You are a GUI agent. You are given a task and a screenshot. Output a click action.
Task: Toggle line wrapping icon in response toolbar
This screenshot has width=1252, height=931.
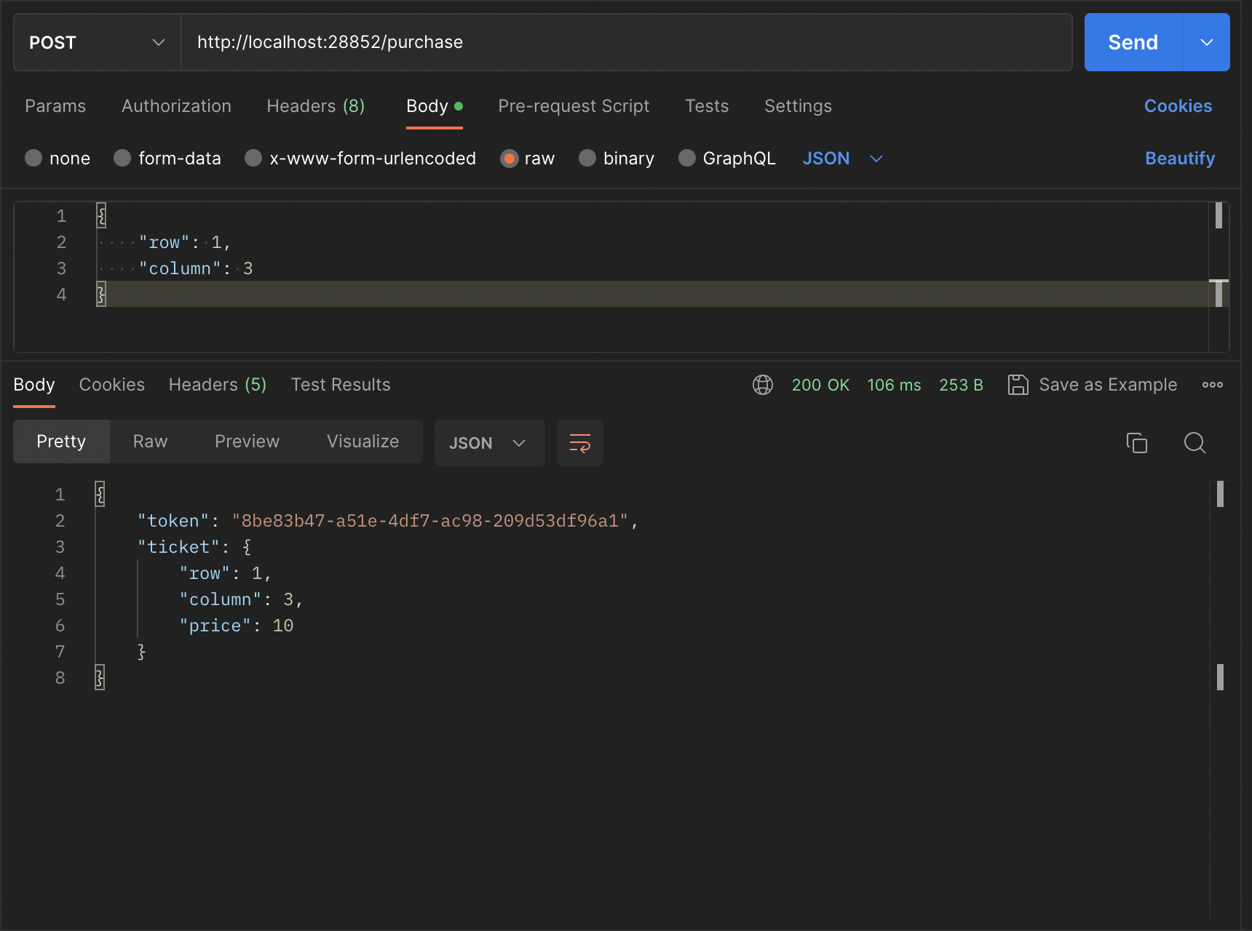click(x=579, y=443)
